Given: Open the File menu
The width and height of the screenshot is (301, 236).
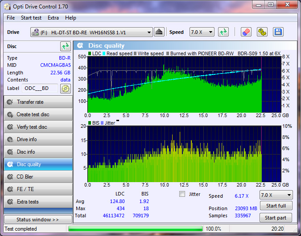Looking at the screenshot, I should (11, 18).
